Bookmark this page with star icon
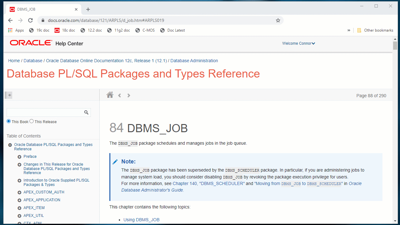The image size is (400, 225). pos(278,20)
